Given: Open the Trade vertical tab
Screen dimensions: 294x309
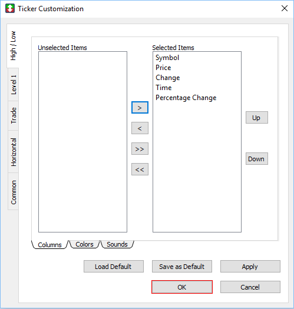Looking at the screenshot, I should click(14, 115).
